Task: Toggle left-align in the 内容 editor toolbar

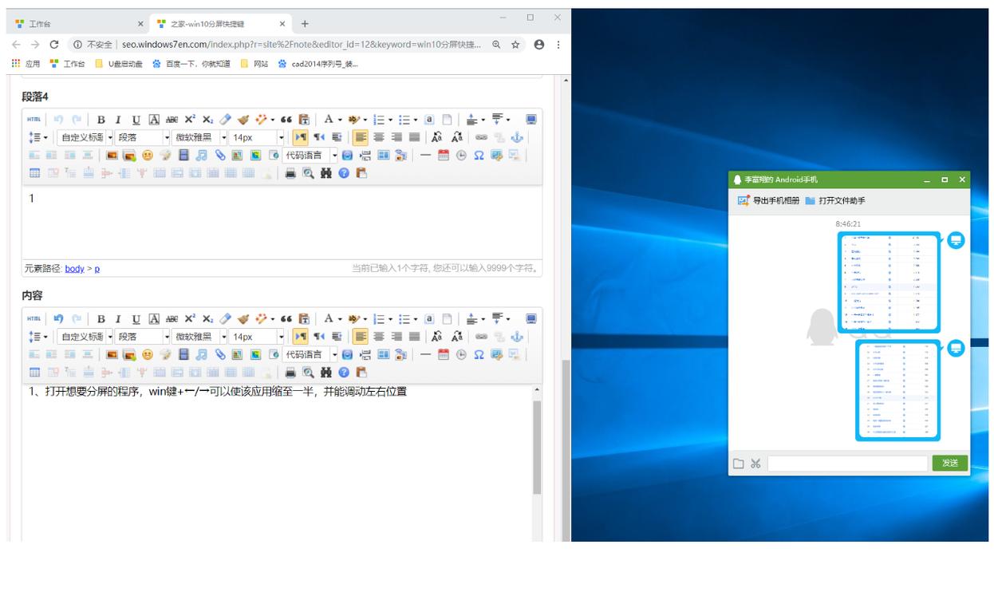Action: (x=361, y=337)
